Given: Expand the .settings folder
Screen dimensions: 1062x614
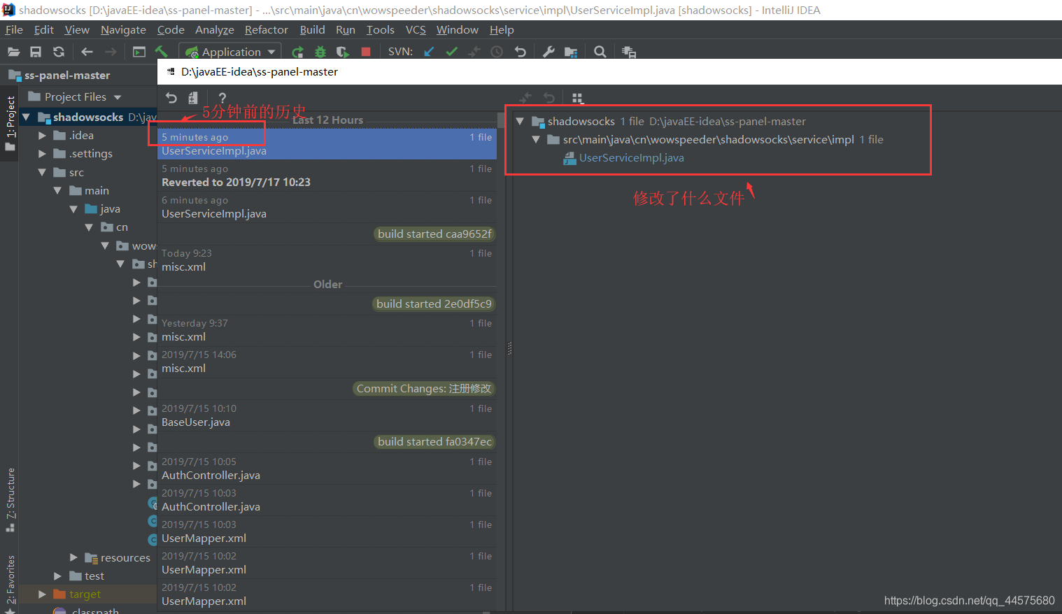Looking at the screenshot, I should tap(43, 154).
